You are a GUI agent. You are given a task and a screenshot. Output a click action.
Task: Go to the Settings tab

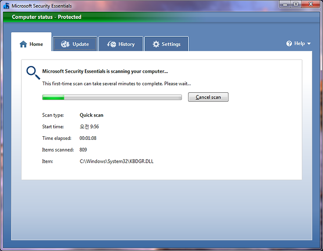tap(166, 44)
